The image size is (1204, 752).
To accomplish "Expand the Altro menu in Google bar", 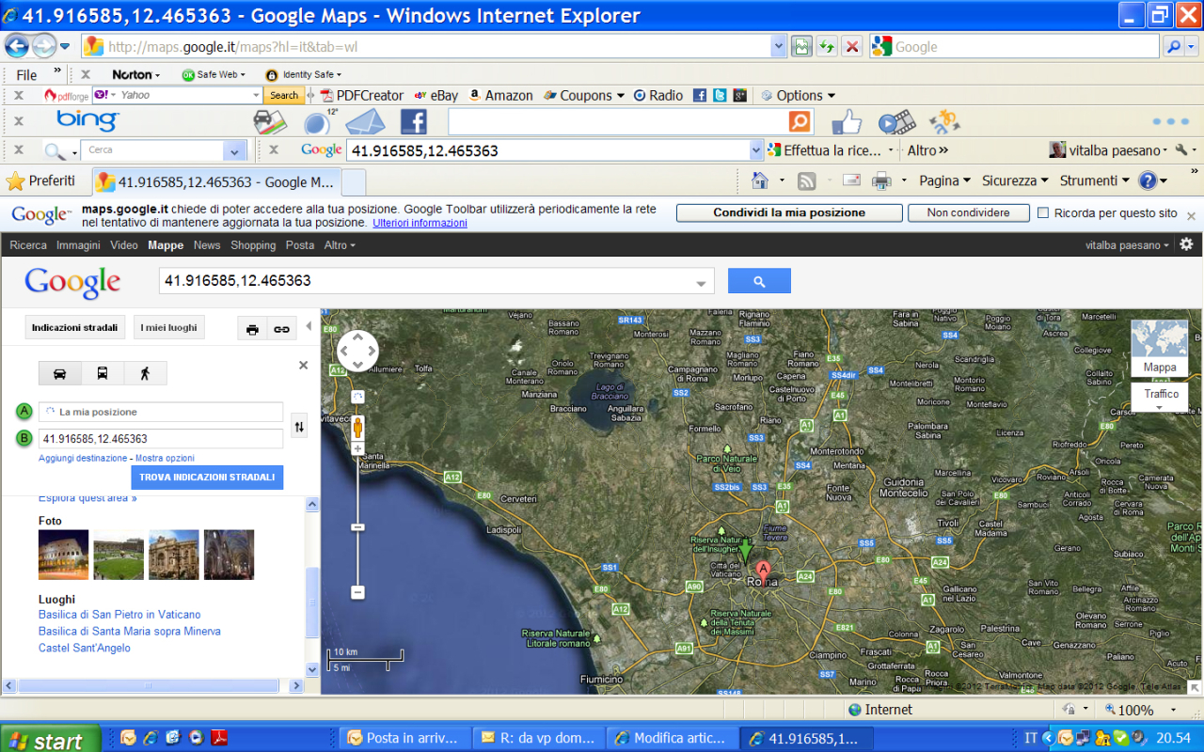I will (x=340, y=245).
